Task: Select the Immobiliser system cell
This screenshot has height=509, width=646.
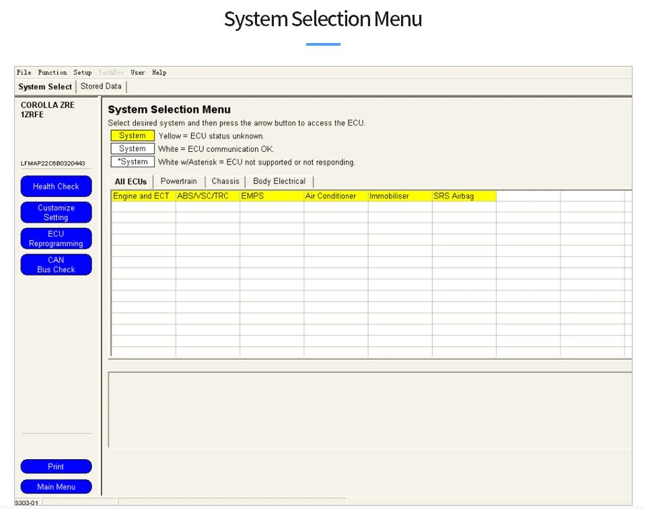Action: pos(400,196)
